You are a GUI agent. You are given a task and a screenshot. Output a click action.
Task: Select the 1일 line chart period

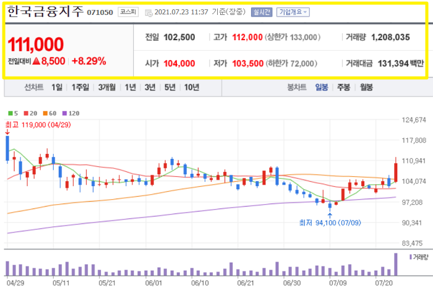57,87
